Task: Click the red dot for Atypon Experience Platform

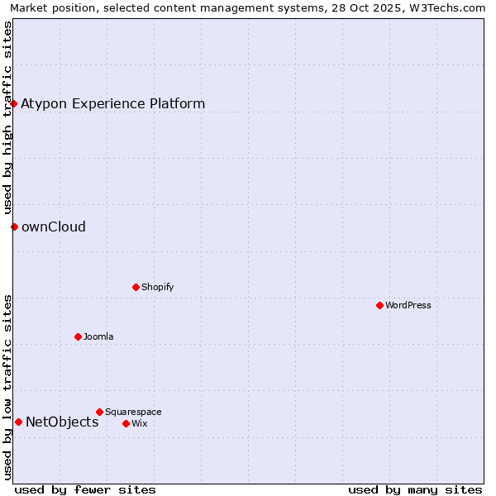Action: coord(14,103)
